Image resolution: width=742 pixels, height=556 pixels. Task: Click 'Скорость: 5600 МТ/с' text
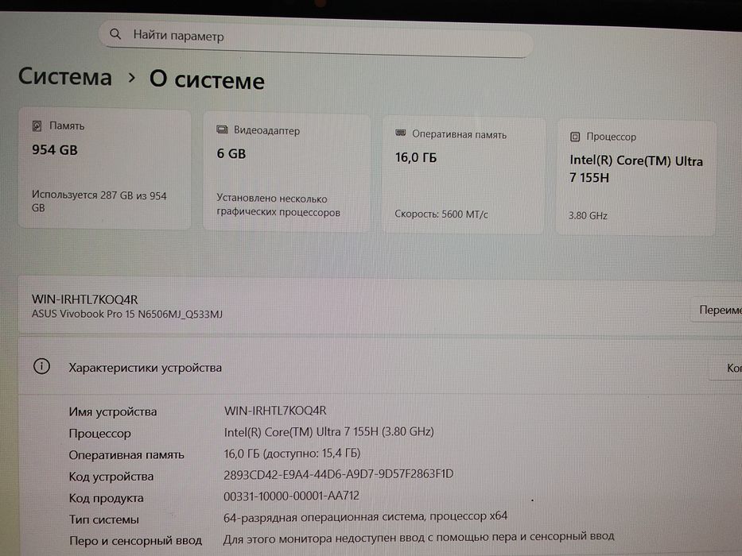pos(441,214)
